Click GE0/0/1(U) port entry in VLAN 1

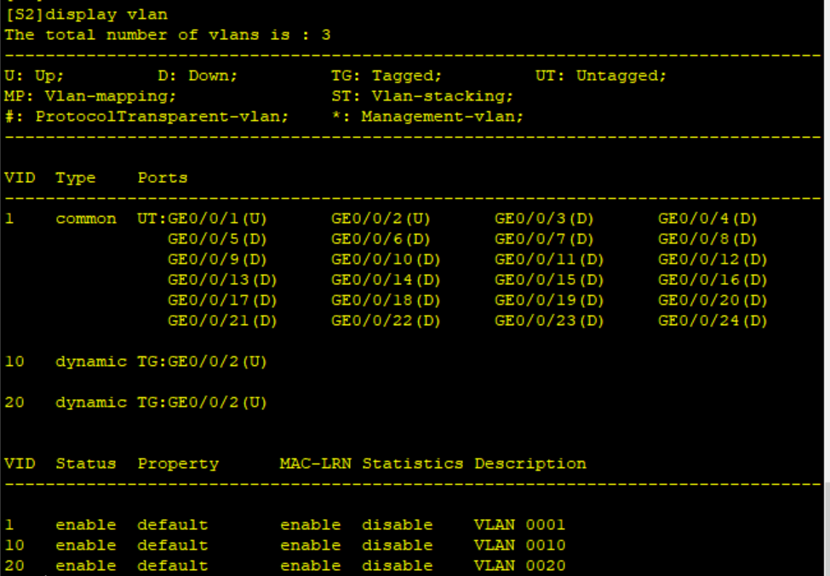(218, 219)
